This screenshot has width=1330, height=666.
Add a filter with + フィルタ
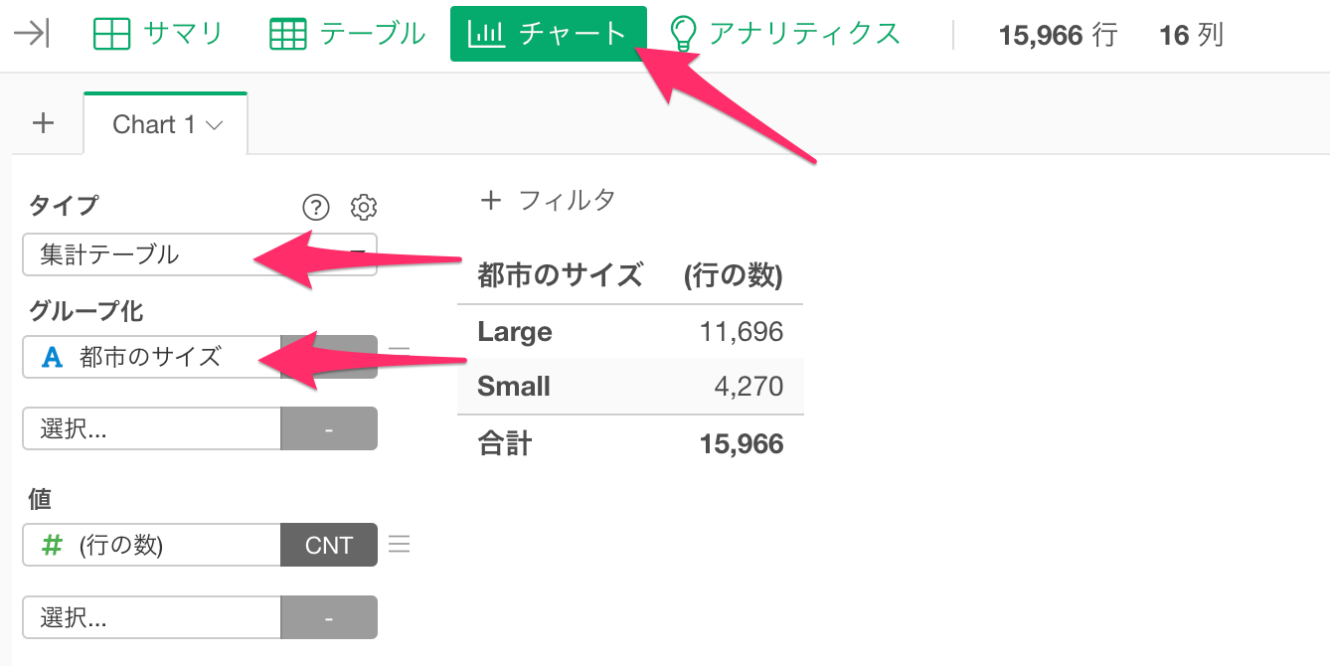point(548,200)
